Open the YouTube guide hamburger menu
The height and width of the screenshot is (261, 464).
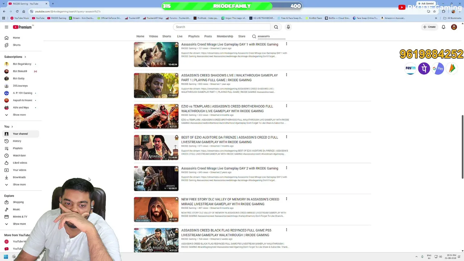[x=6, y=27]
